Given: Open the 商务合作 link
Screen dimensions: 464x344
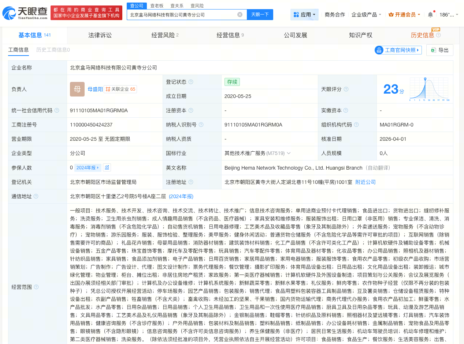Looking at the screenshot, I should (x=335, y=15).
